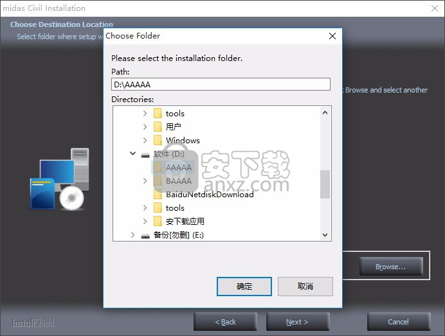Click the drive icon for 软件 (D:)
The width and height of the screenshot is (445, 336).
pyautogui.click(x=145, y=155)
